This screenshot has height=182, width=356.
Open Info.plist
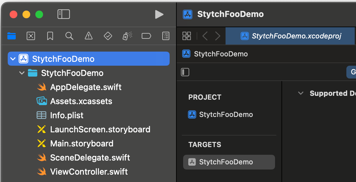tap(67, 115)
